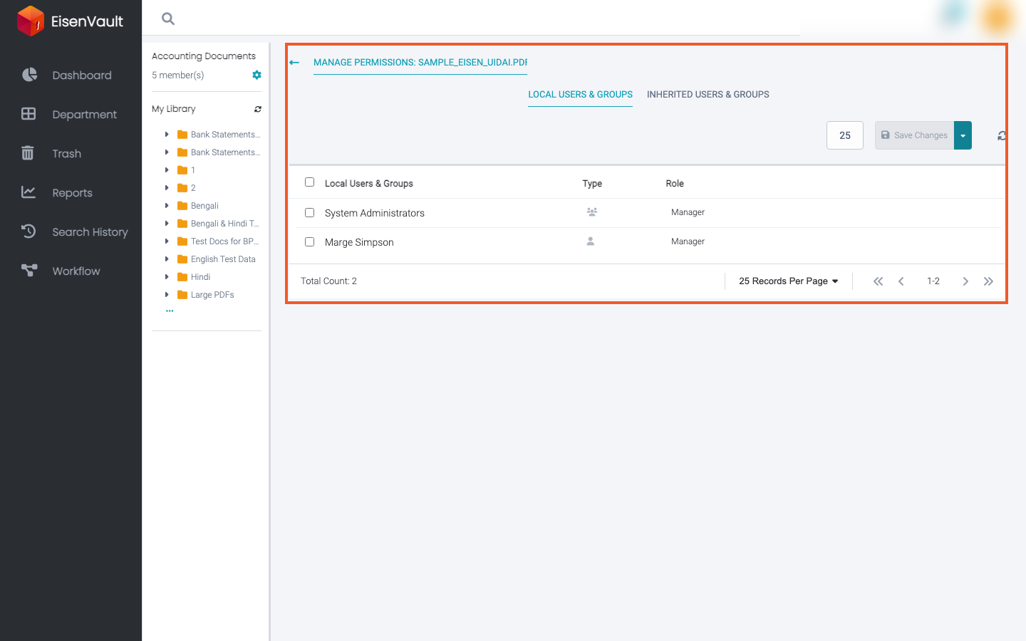Click the English Test Data folder icon
The image size is (1026, 641).
(182, 259)
